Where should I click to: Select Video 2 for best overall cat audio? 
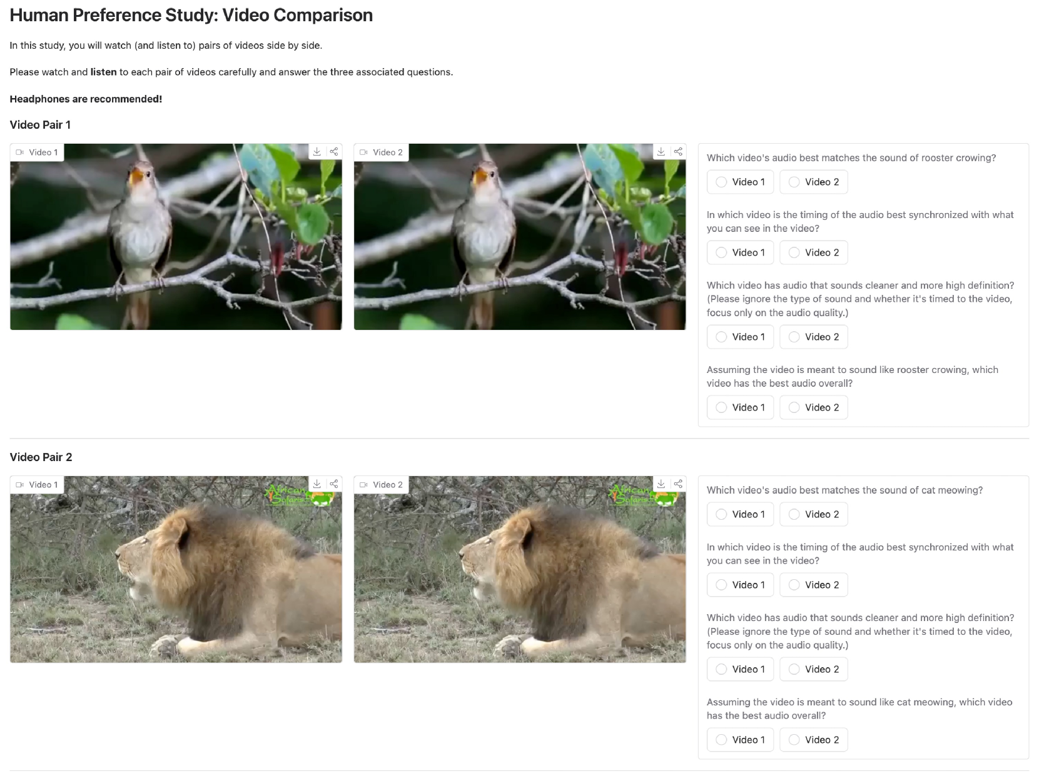(x=813, y=740)
